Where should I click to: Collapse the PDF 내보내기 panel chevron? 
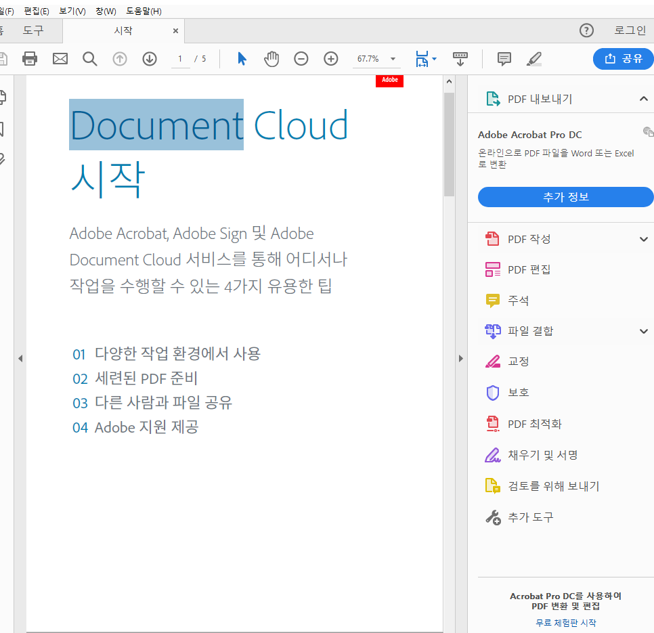[x=644, y=99]
